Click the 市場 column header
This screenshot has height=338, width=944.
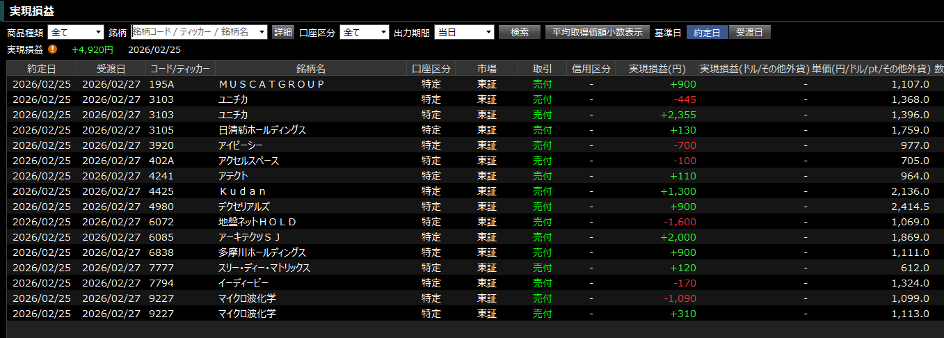[x=486, y=69]
